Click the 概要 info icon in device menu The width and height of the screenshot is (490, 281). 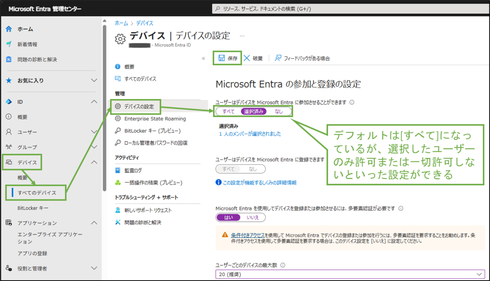(x=118, y=67)
